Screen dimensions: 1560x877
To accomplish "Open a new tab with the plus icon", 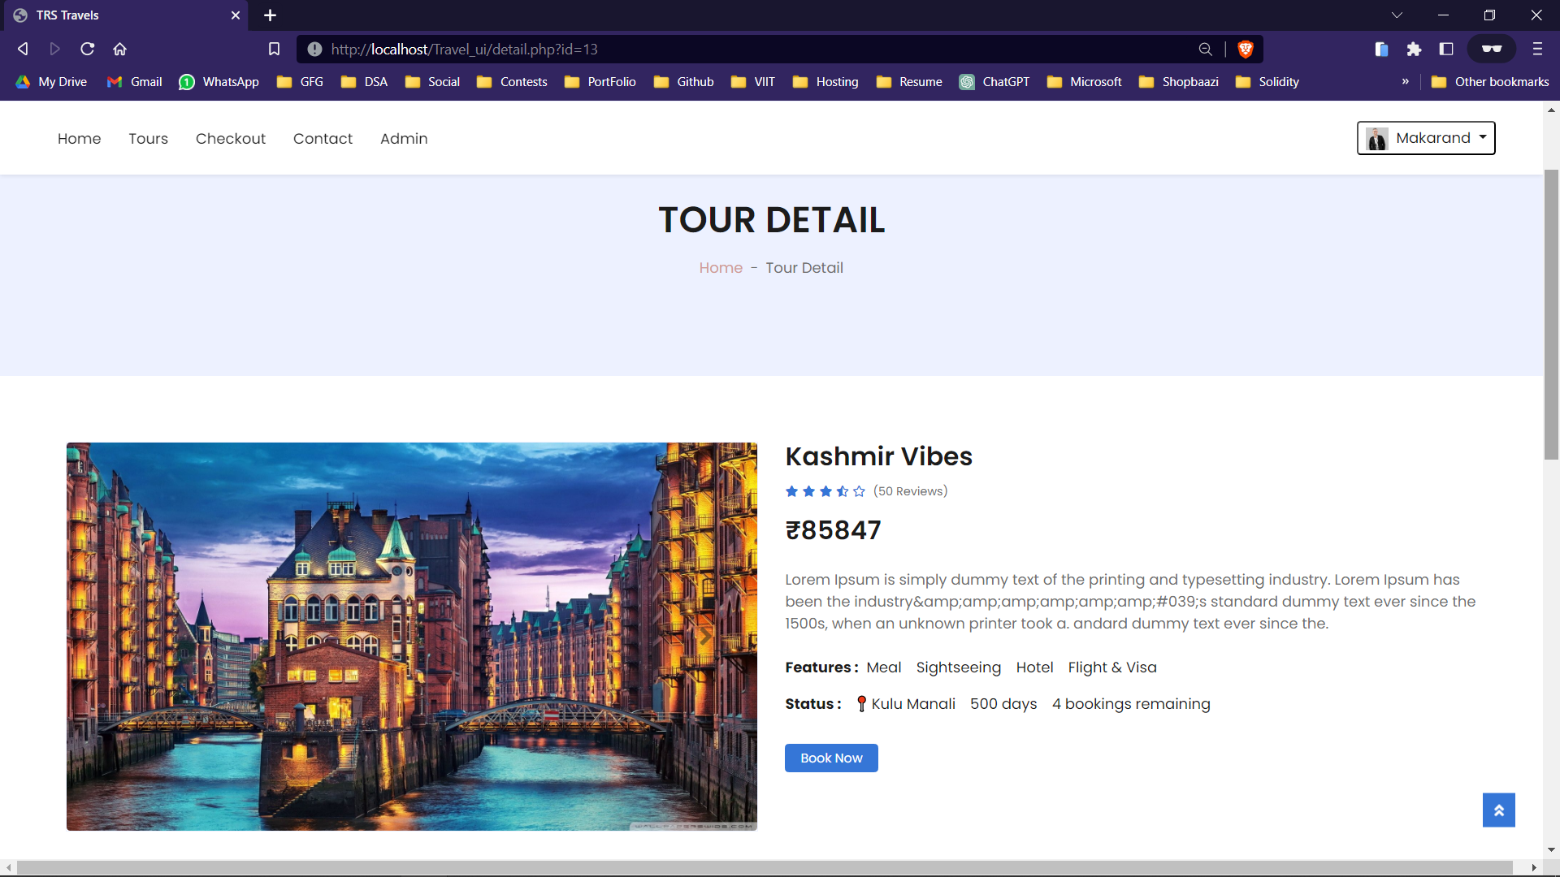I will (271, 15).
